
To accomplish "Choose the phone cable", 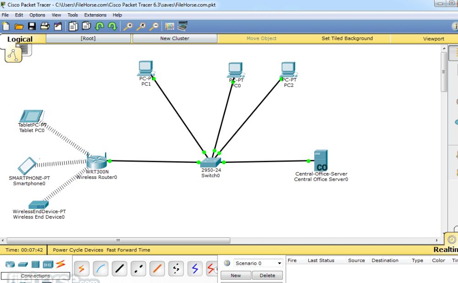I will (x=176, y=268).
